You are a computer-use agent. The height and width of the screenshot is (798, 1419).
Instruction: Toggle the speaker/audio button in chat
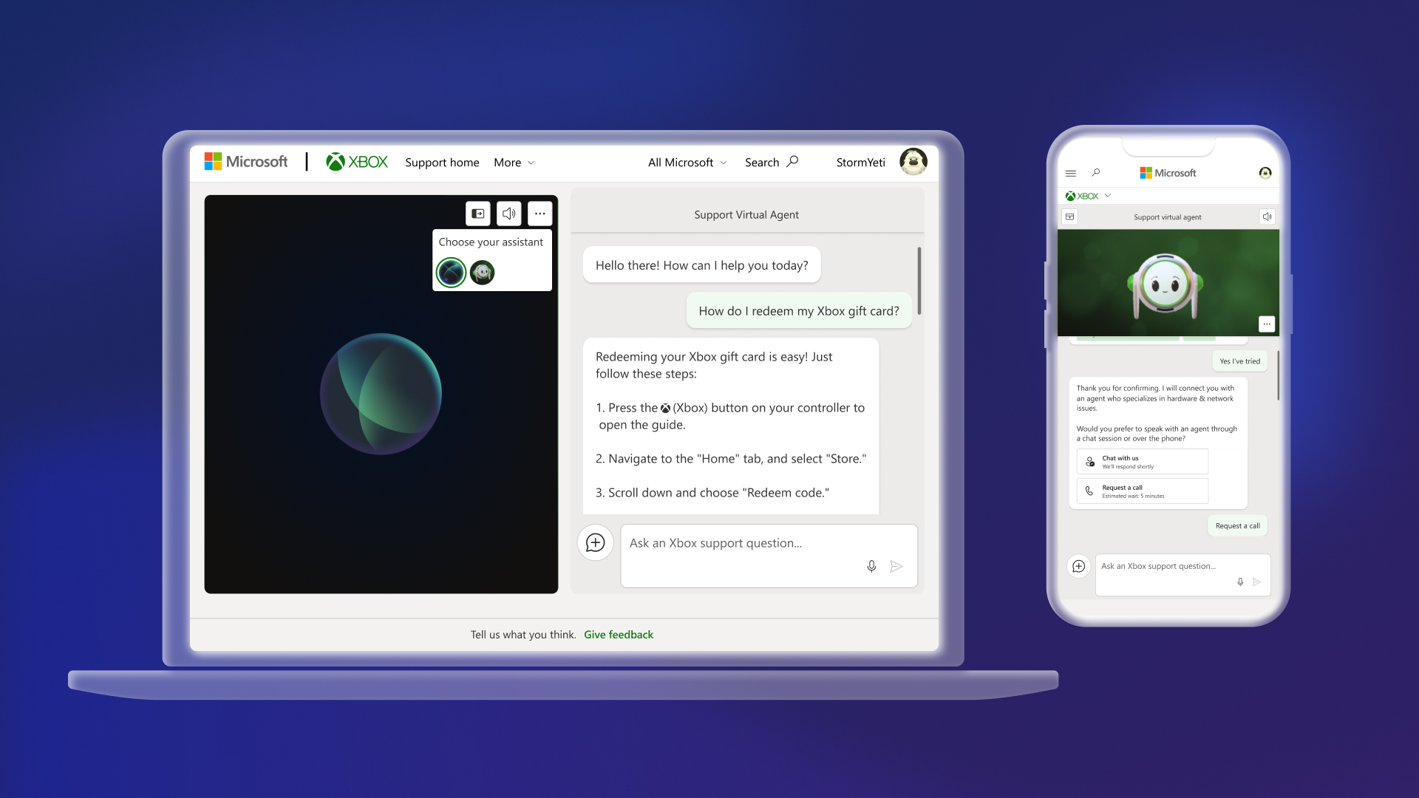click(x=508, y=214)
